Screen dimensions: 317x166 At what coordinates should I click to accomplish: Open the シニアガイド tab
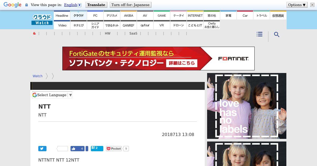click(x=95, y=25)
